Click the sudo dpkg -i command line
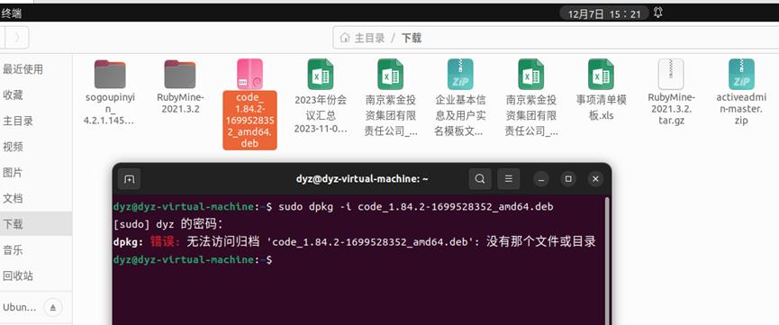Image resolution: width=779 pixels, height=325 pixels. [x=415, y=206]
